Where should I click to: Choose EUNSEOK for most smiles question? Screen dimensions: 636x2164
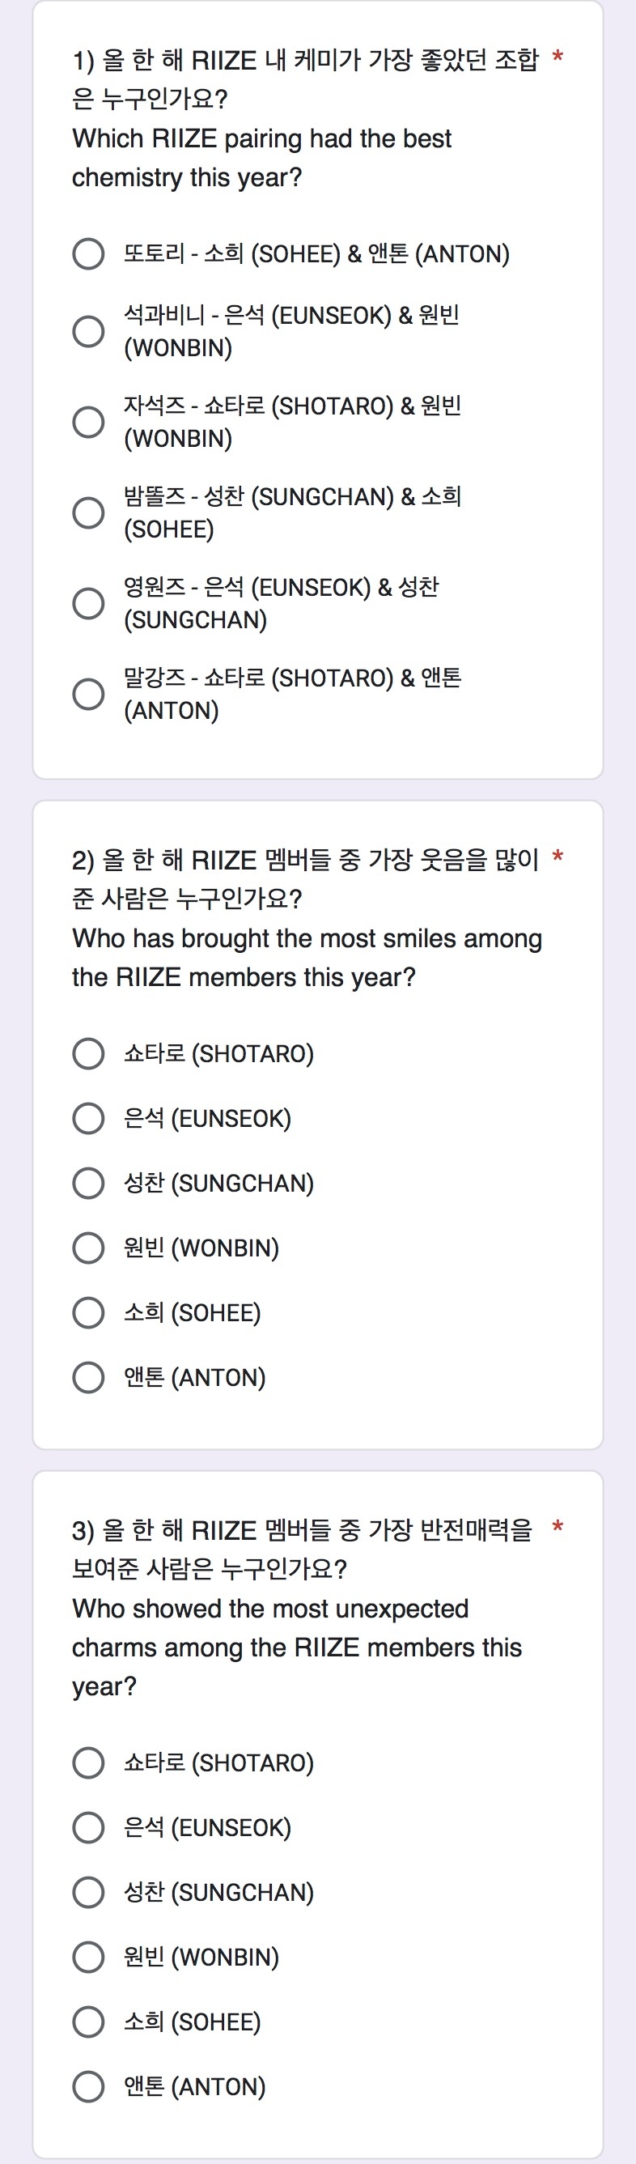pos(88,1118)
